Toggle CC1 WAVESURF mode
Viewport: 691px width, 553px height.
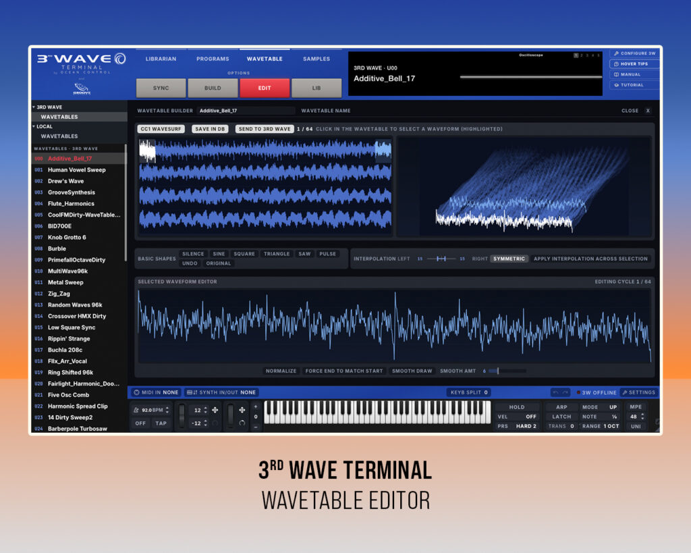click(161, 129)
